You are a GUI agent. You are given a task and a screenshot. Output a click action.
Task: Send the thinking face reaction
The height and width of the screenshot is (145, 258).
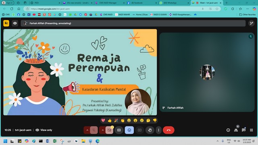coord(148,120)
